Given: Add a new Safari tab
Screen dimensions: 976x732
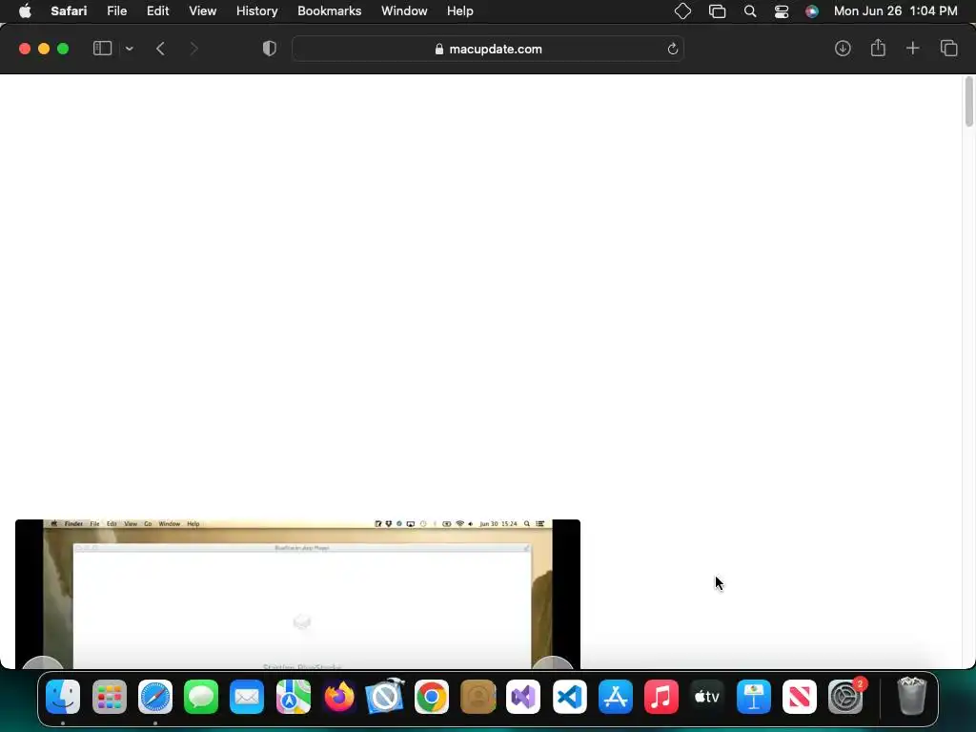Looking at the screenshot, I should [x=912, y=49].
